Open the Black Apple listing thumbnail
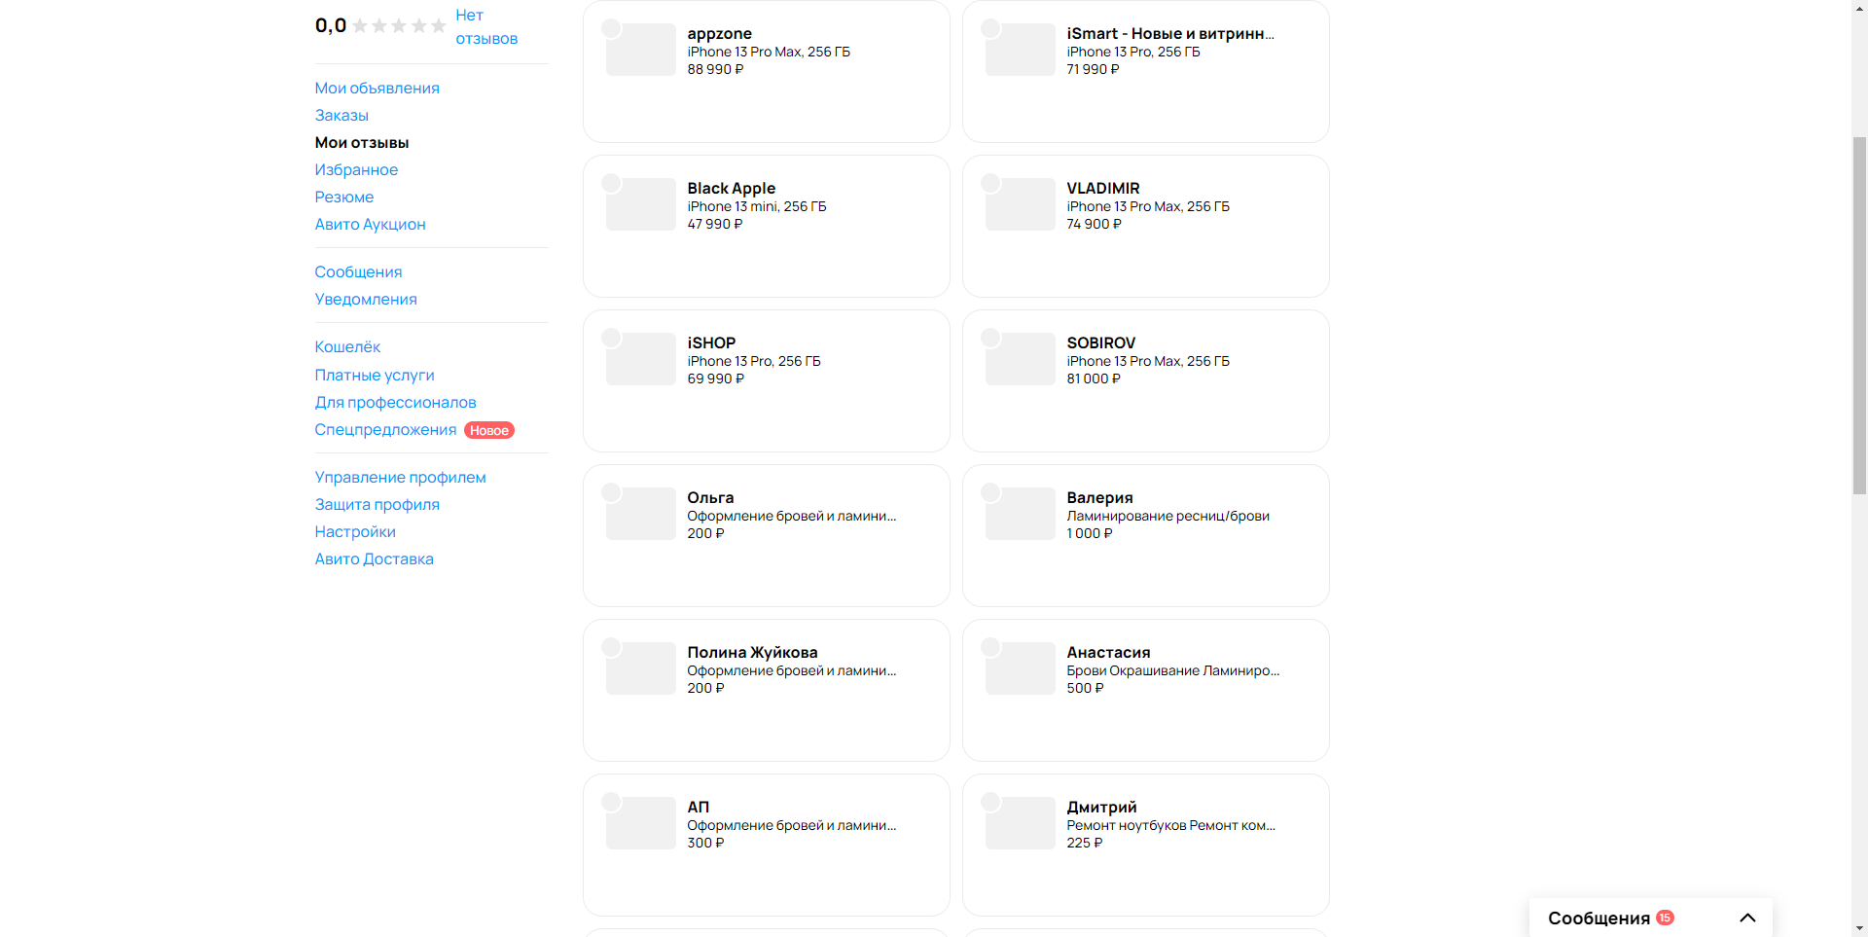The height and width of the screenshot is (937, 1868). coord(641,204)
